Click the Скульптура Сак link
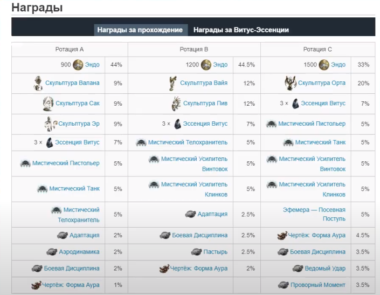This screenshot has width=380, height=295. coord(78,103)
